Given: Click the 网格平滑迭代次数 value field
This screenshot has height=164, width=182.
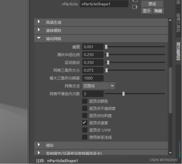Looking at the screenshot, I should pos(93,94).
